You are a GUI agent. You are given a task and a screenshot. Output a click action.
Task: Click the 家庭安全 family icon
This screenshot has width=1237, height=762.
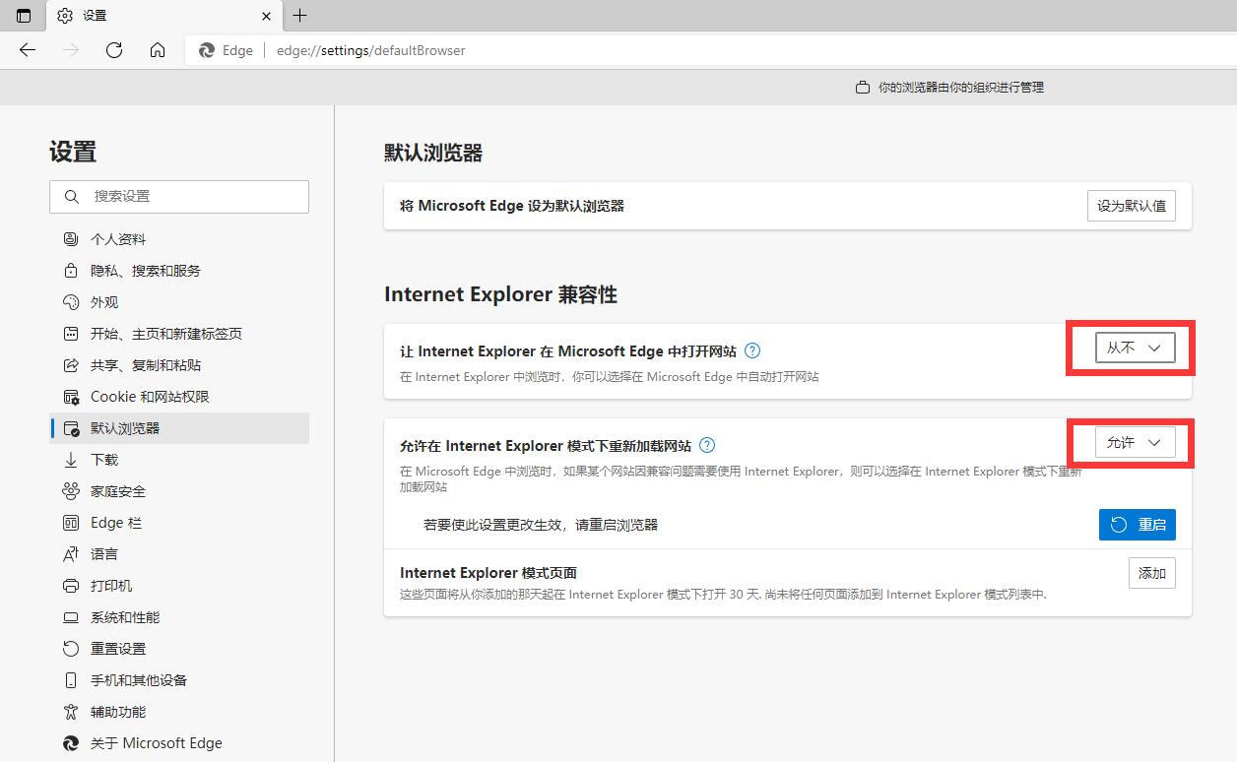pyautogui.click(x=71, y=491)
